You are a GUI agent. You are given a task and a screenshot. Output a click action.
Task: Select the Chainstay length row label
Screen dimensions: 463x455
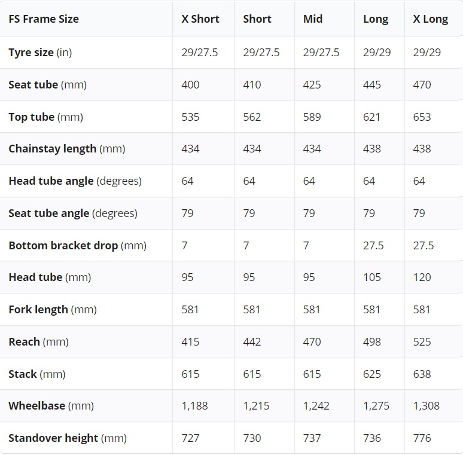coord(66,149)
